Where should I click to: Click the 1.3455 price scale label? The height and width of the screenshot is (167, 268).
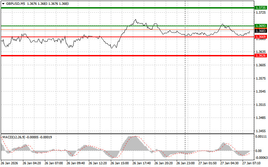(260, 131)
